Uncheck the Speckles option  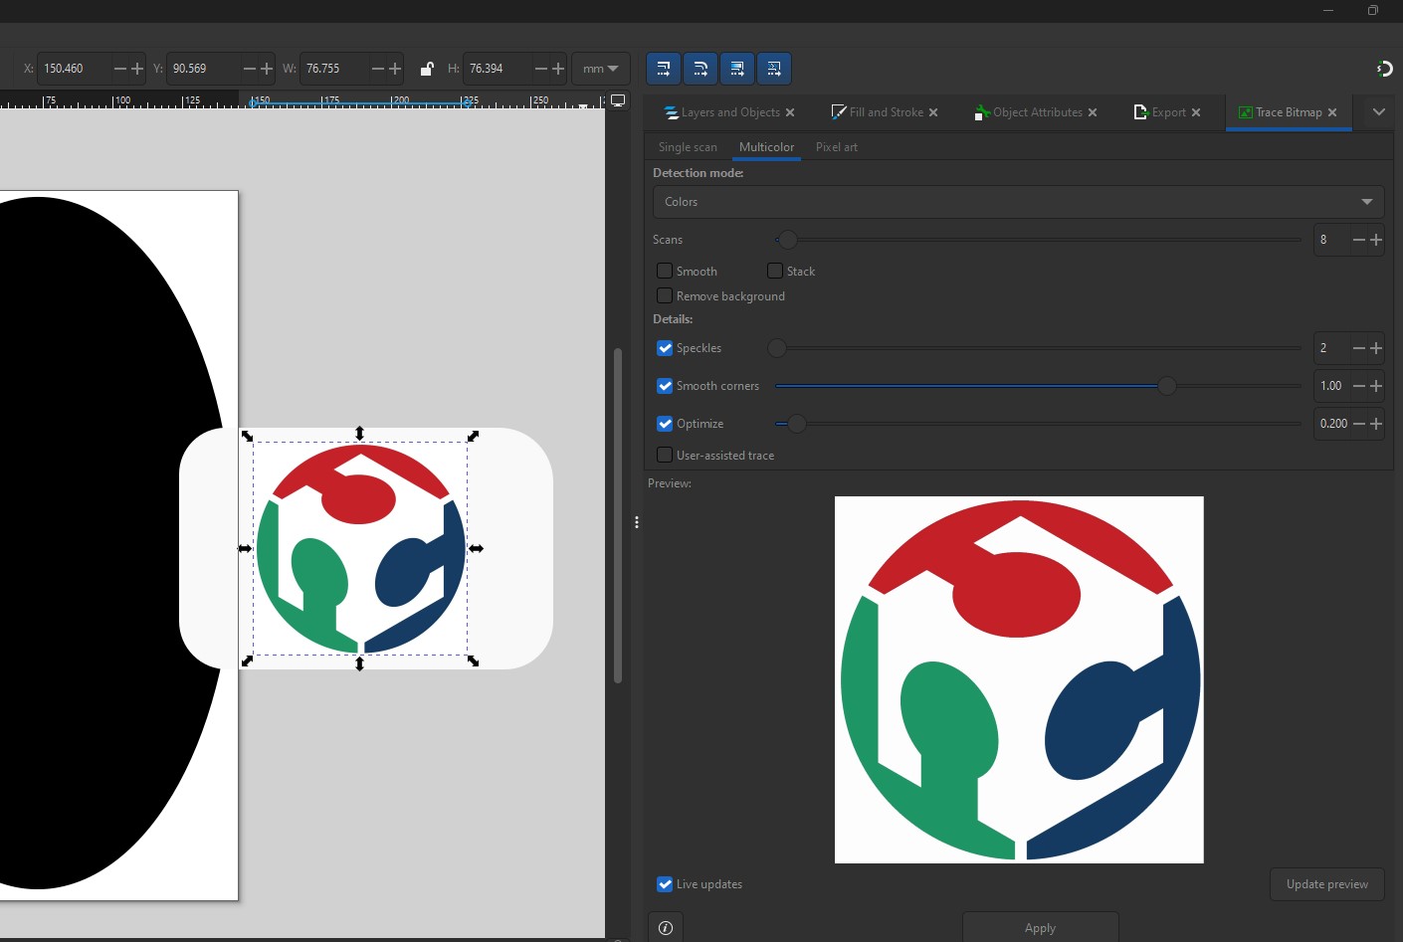665,348
